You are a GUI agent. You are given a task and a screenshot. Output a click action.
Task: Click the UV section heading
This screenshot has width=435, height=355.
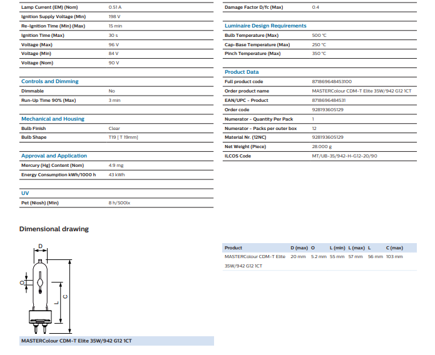[25, 193]
